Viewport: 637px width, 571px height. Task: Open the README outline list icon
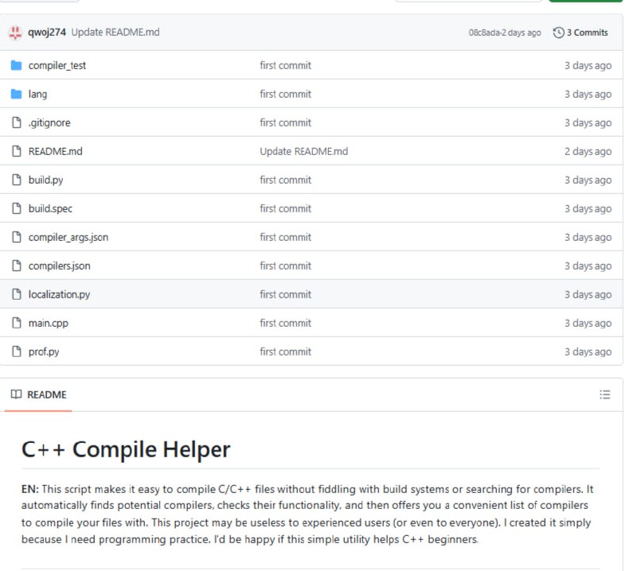604,394
